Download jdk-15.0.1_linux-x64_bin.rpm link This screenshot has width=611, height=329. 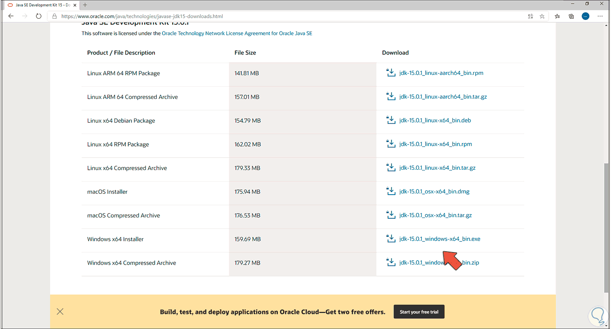[x=436, y=144]
